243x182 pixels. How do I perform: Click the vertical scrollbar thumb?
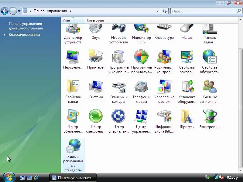(240, 108)
